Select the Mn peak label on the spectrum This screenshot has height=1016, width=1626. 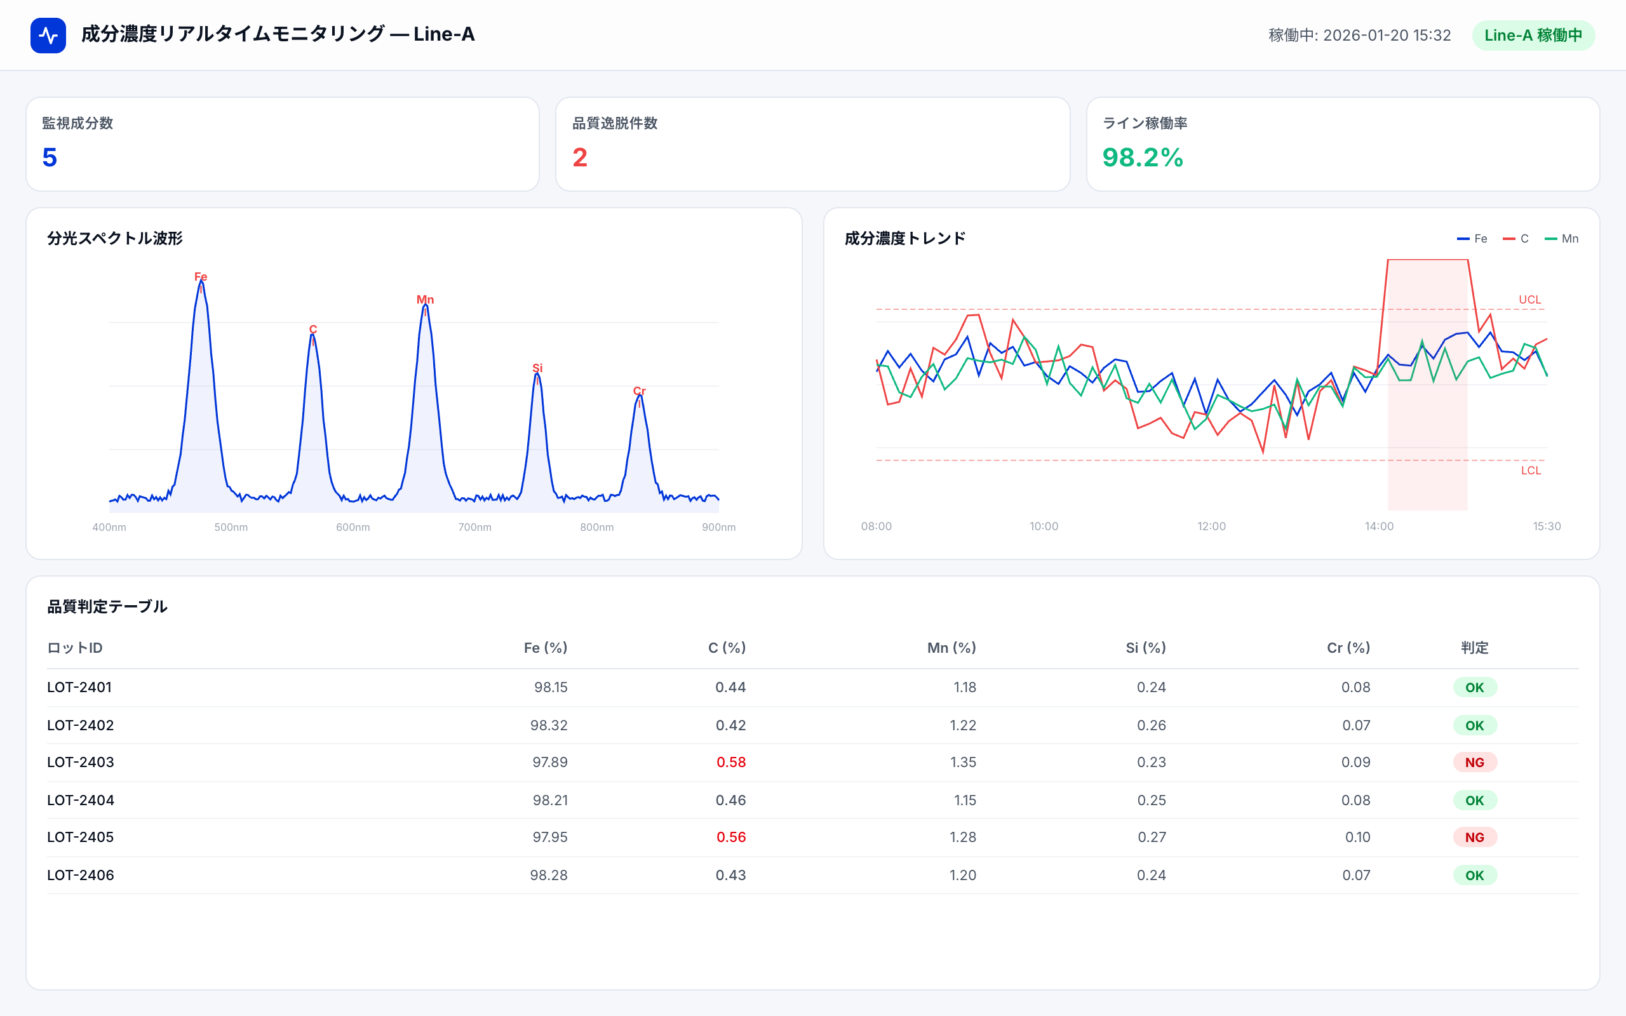tap(425, 299)
